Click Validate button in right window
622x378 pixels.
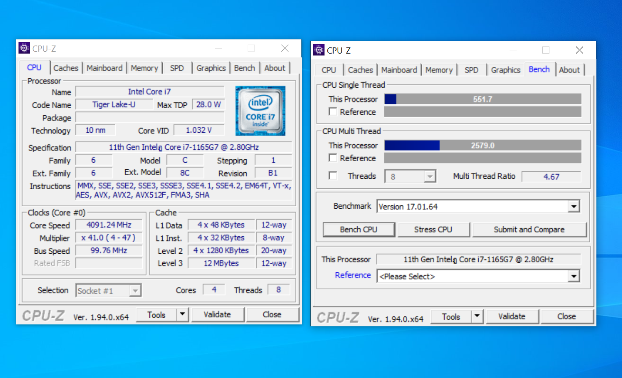tap(512, 316)
